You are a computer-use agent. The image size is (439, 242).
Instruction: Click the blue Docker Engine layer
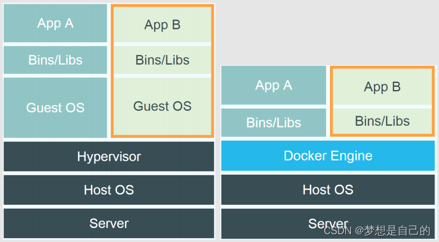click(328, 156)
